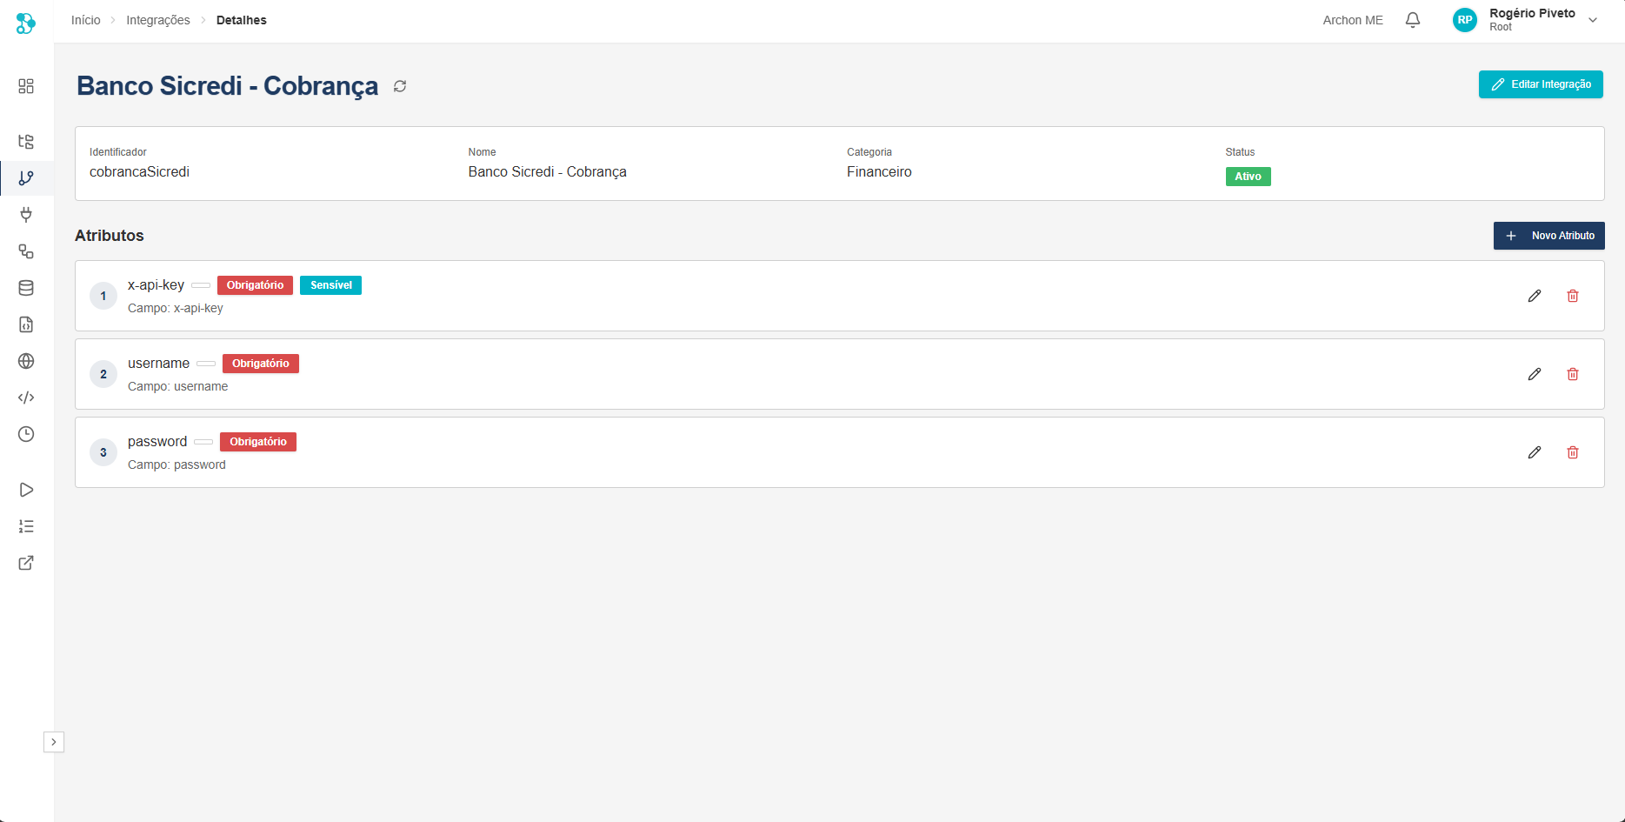Viewport: 1625px width, 822px height.
Task: Click the refresh icon beside the integration title
Action: pyautogui.click(x=400, y=86)
